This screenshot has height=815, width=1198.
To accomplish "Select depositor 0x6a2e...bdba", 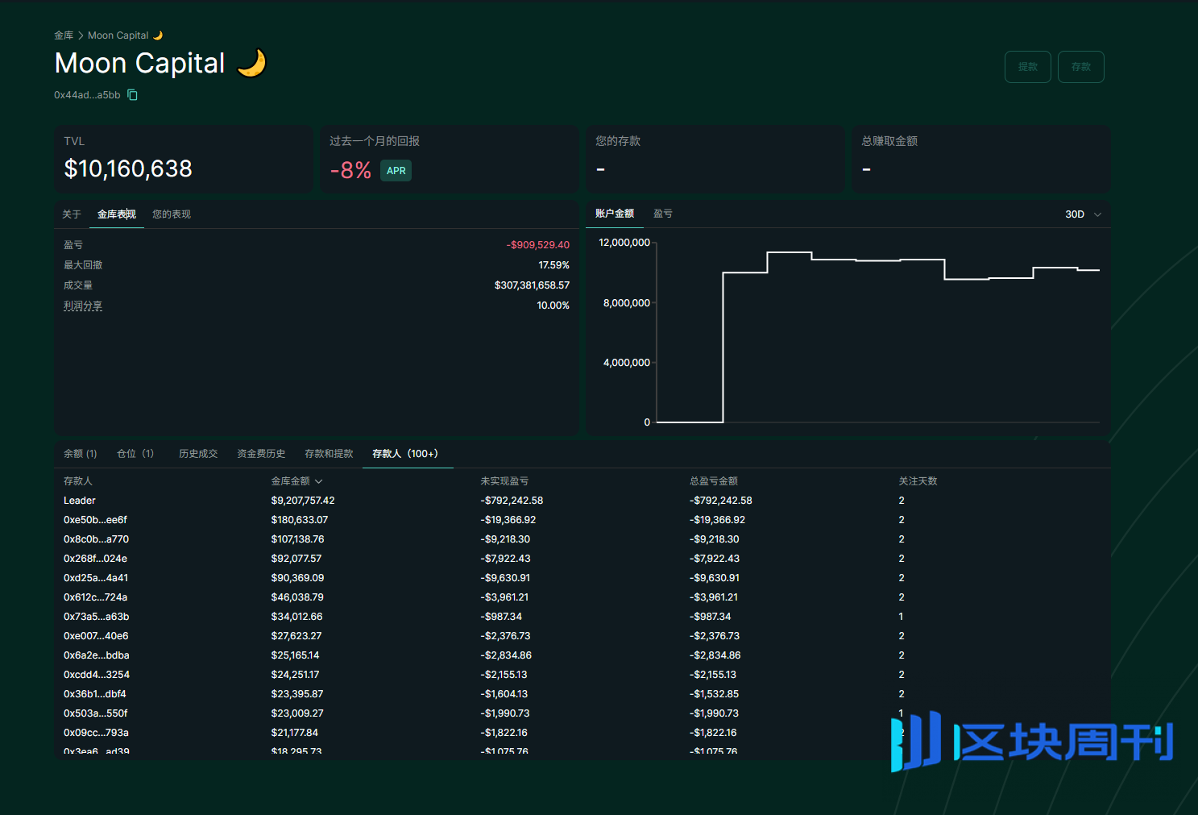I will point(582,655).
